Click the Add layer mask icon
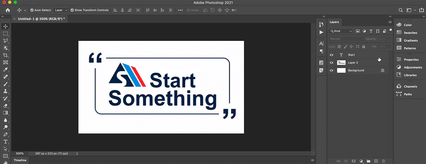Viewport: 426px width, 164px height. tap(354, 161)
